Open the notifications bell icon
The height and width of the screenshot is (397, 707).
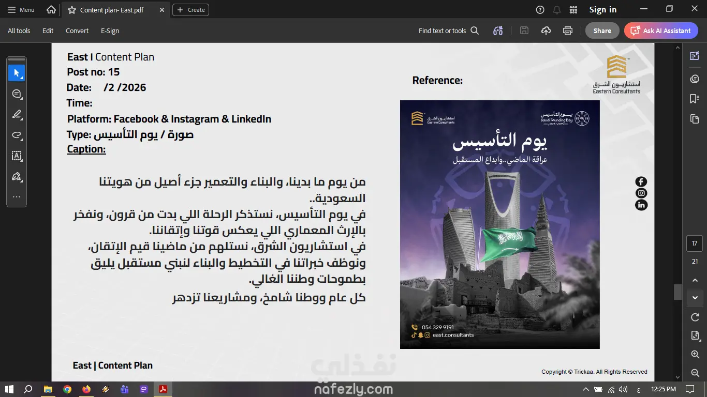click(x=557, y=10)
